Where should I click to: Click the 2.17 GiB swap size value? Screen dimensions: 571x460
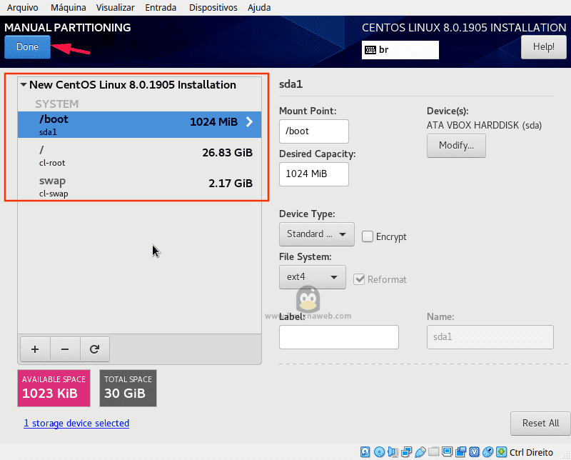[231, 183]
